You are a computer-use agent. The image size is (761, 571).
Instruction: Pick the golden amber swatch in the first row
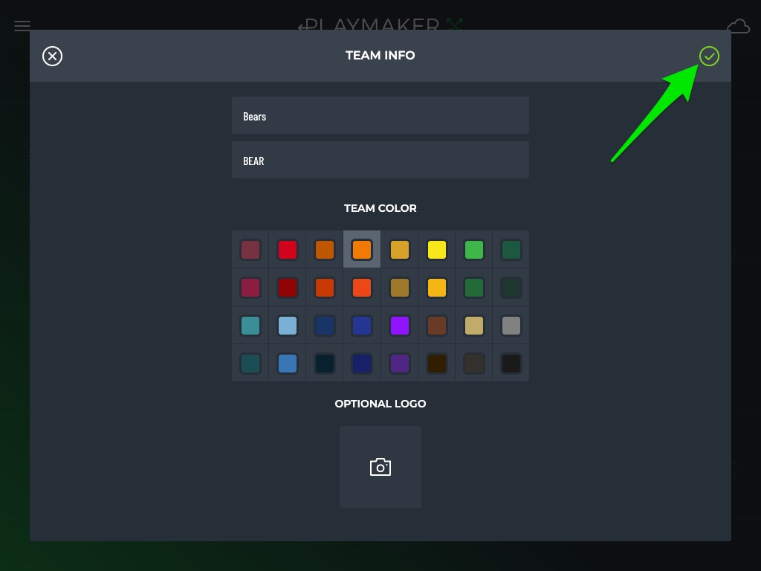(x=399, y=250)
